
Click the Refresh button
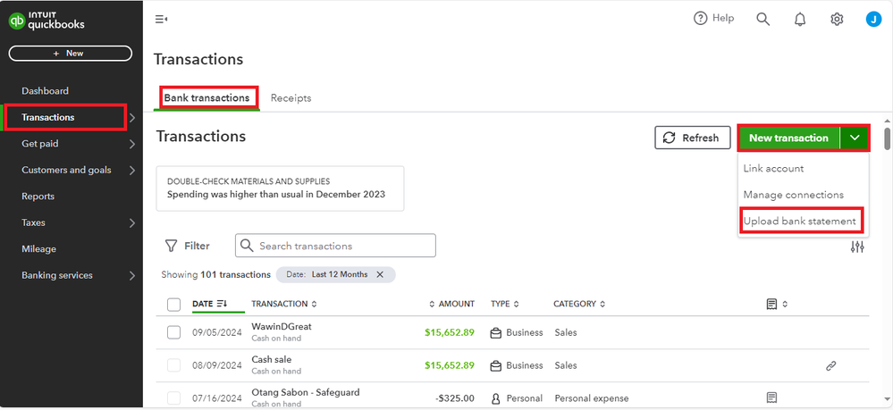point(693,138)
